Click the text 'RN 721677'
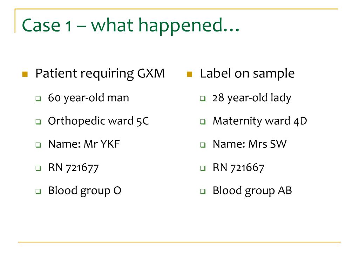This screenshot has height=269, width=359. point(73,167)
